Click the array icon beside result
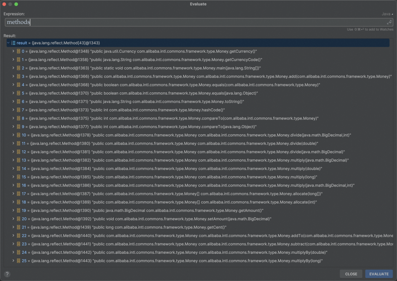Viewport: 397px width, 281px height. coord(14,43)
